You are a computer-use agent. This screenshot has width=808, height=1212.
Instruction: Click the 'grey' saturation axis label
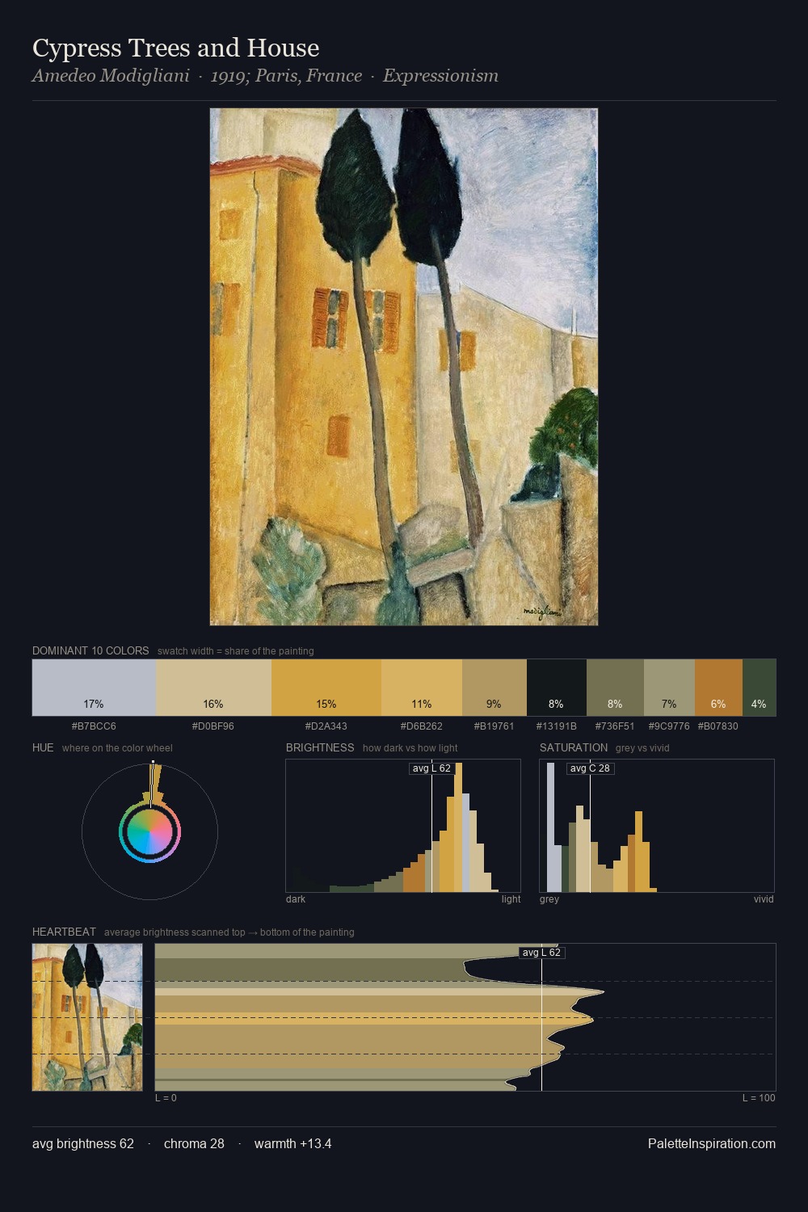[x=549, y=899]
